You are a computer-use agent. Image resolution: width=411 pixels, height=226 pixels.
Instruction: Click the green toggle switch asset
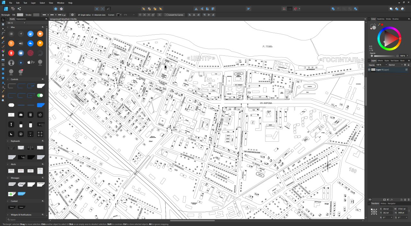click(x=40, y=95)
